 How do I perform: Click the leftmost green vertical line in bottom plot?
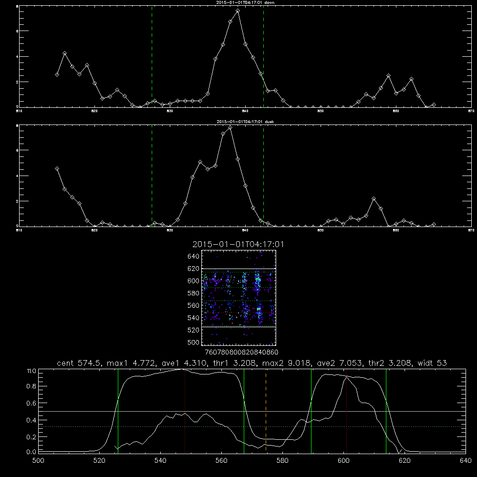point(118,411)
